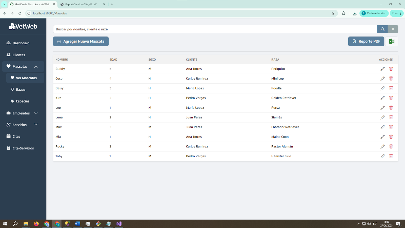Image resolution: width=405 pixels, height=228 pixels.
Task: Clear the search with the X button
Action: [393, 29]
